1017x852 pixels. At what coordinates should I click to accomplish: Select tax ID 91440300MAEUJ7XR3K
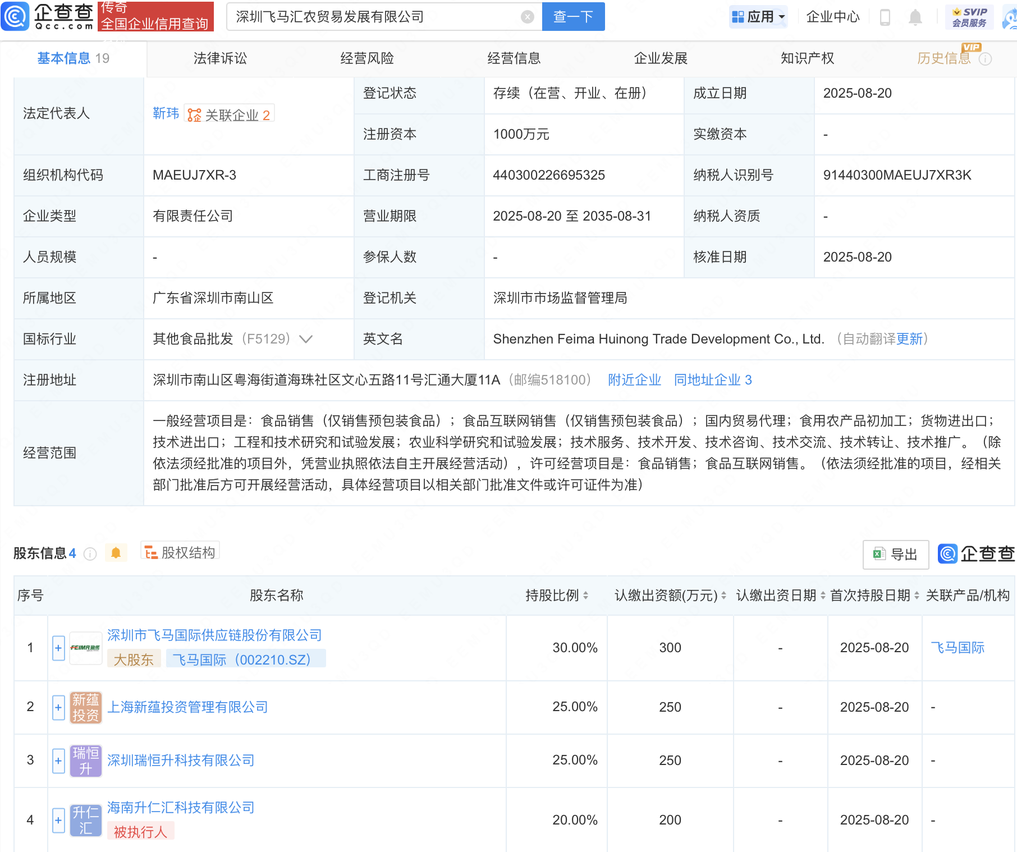click(897, 175)
